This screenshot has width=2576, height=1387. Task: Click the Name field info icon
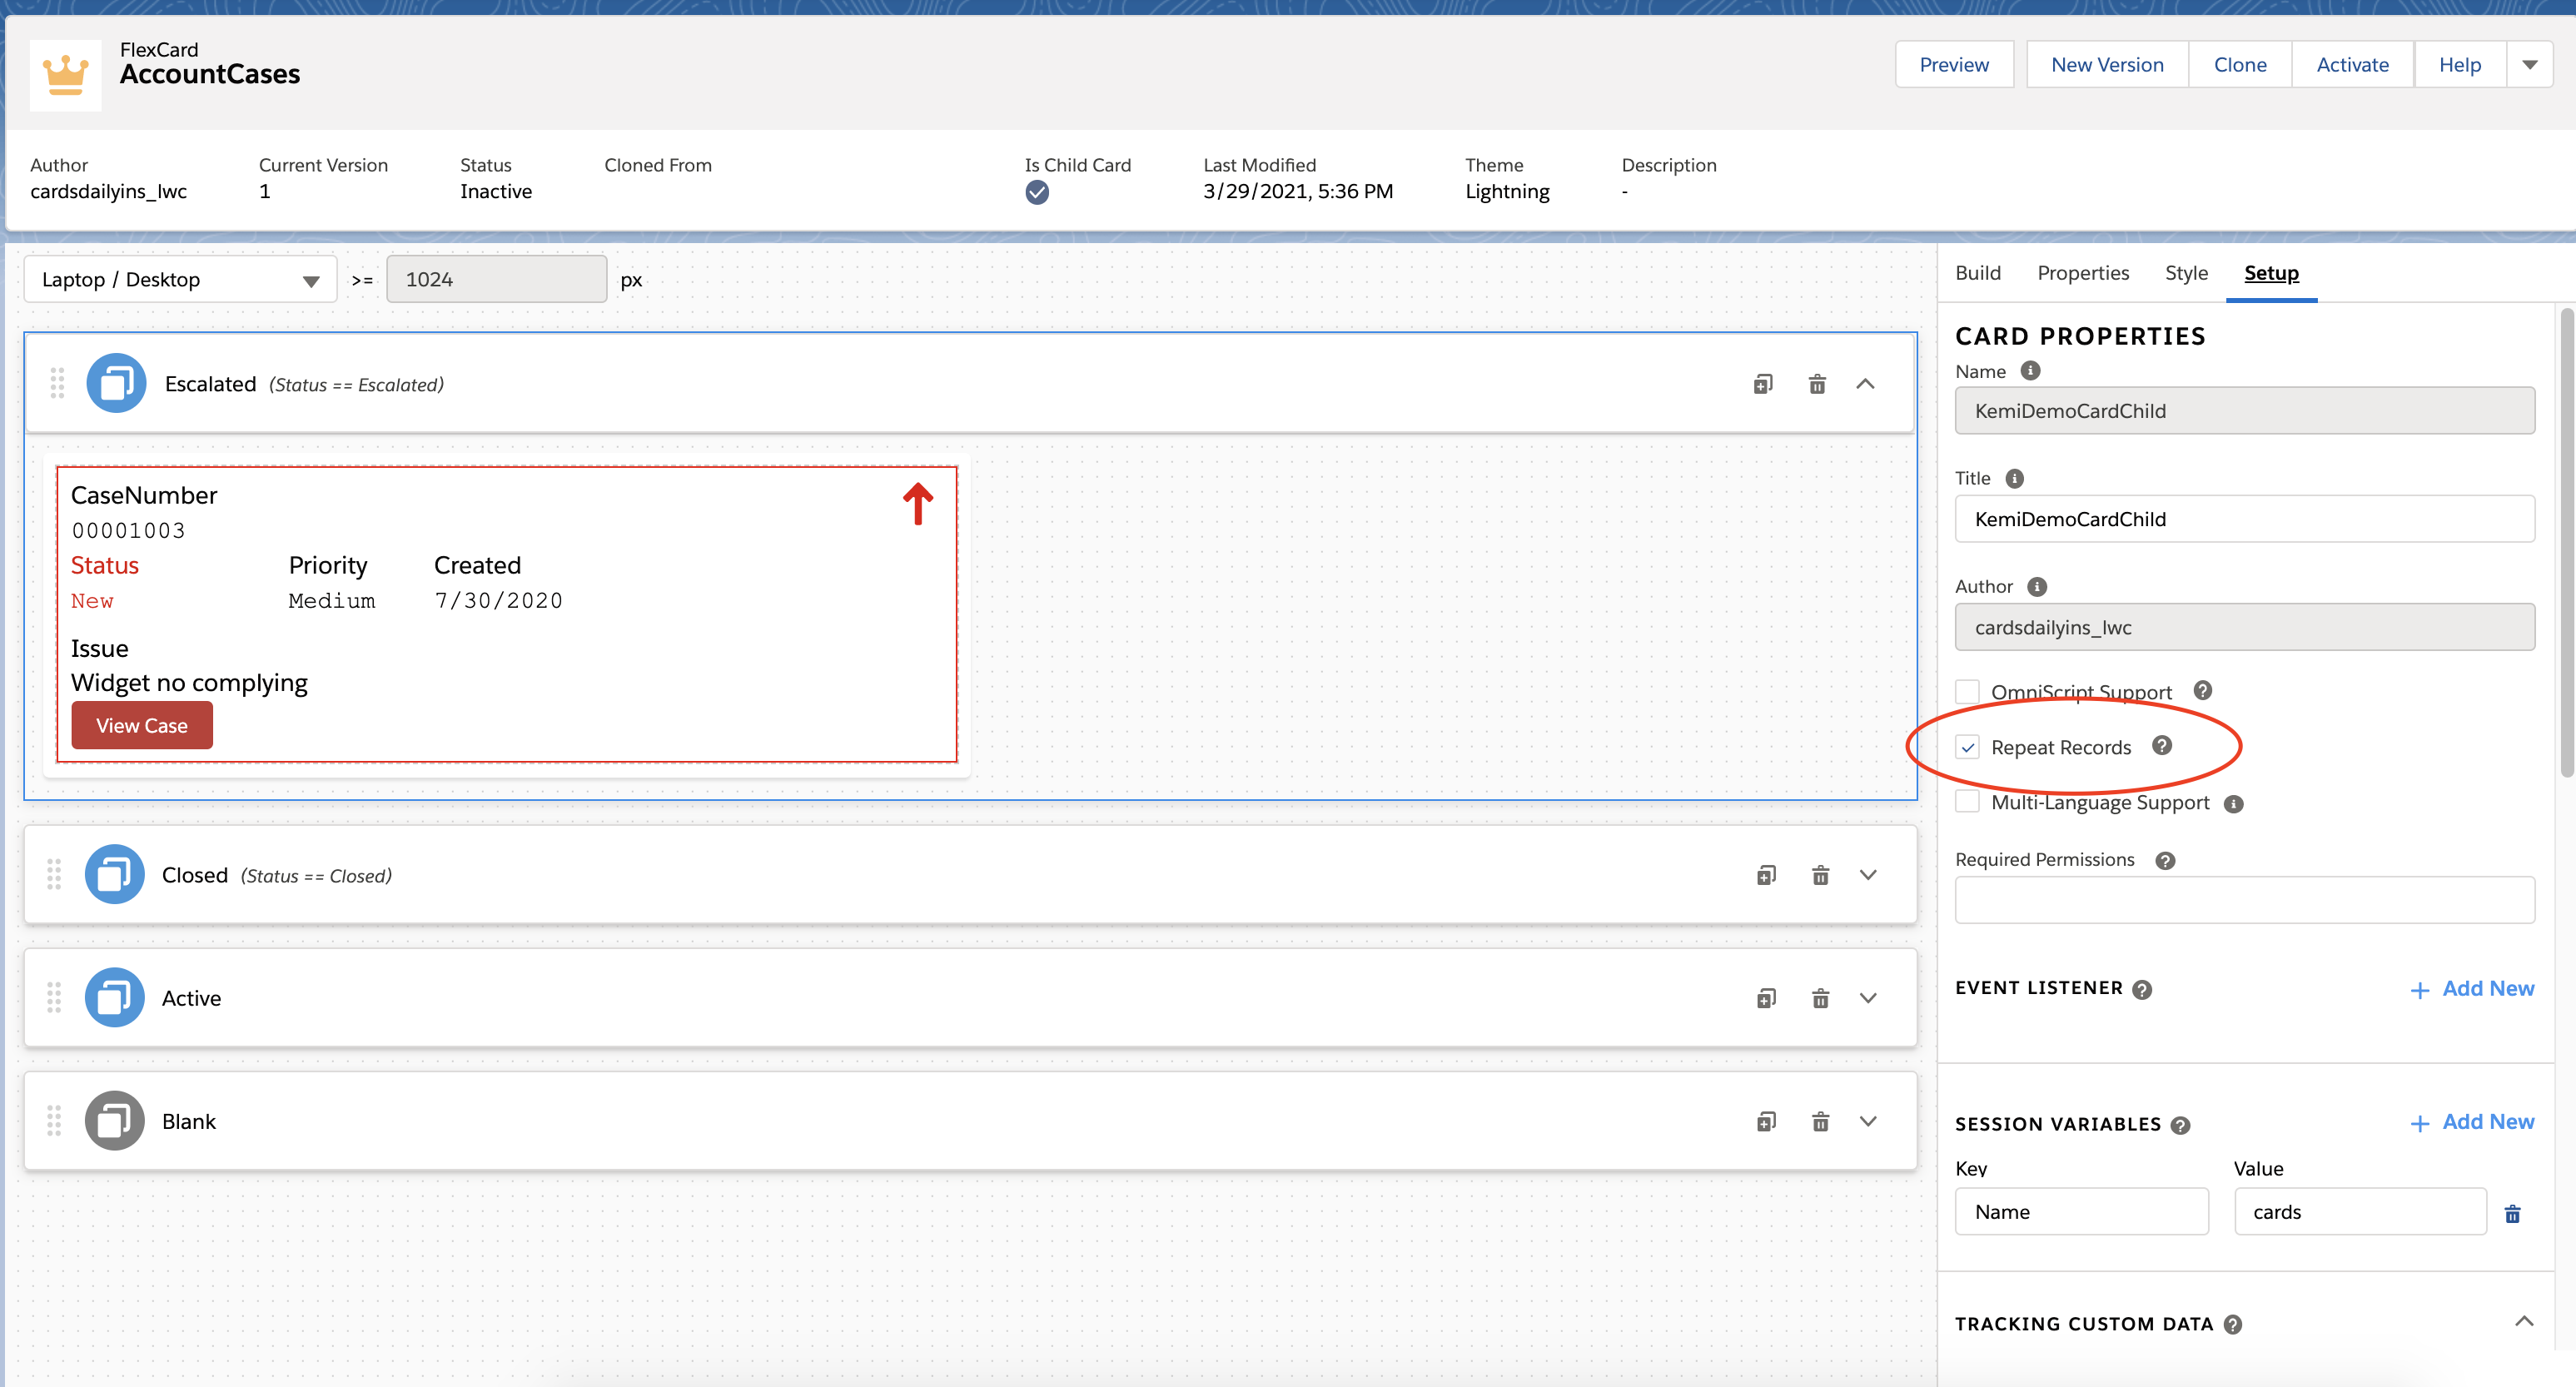2030,371
